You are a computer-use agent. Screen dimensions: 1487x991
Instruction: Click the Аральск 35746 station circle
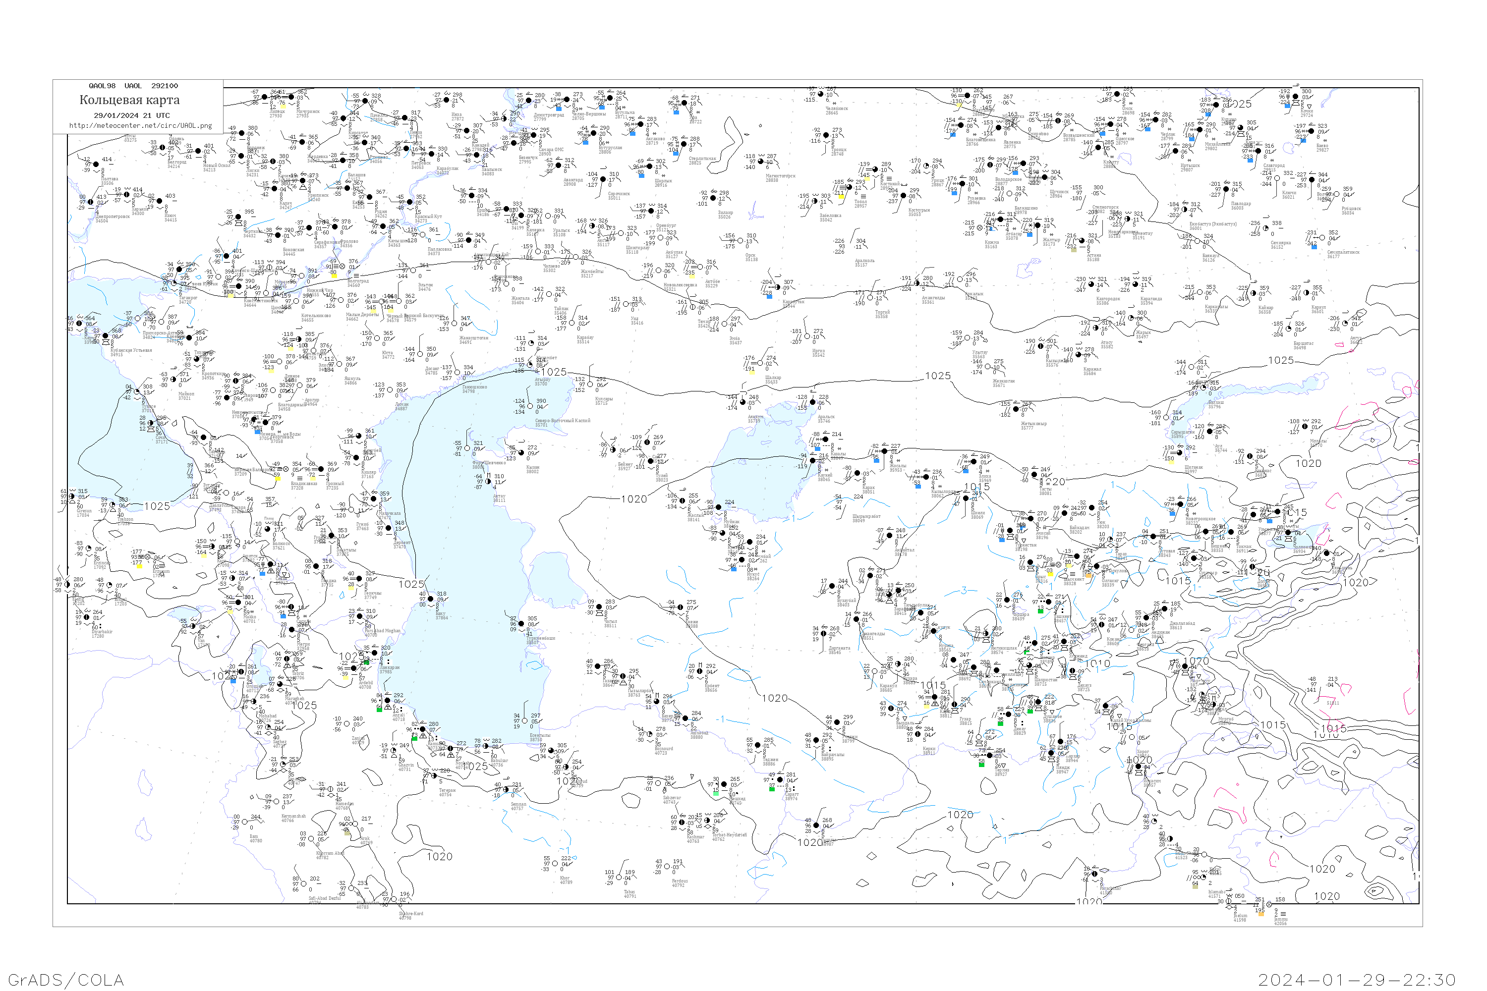pyautogui.click(x=812, y=402)
